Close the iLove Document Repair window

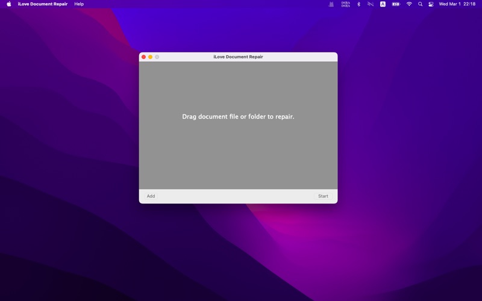click(143, 57)
